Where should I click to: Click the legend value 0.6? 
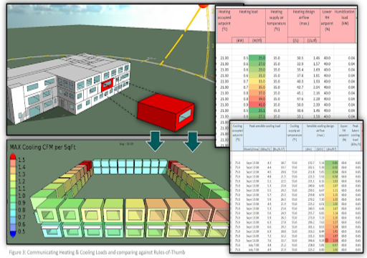click(22, 224)
